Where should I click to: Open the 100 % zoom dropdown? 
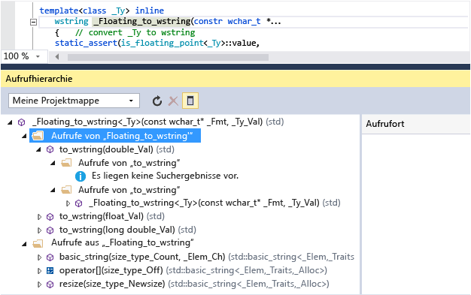tap(38, 56)
